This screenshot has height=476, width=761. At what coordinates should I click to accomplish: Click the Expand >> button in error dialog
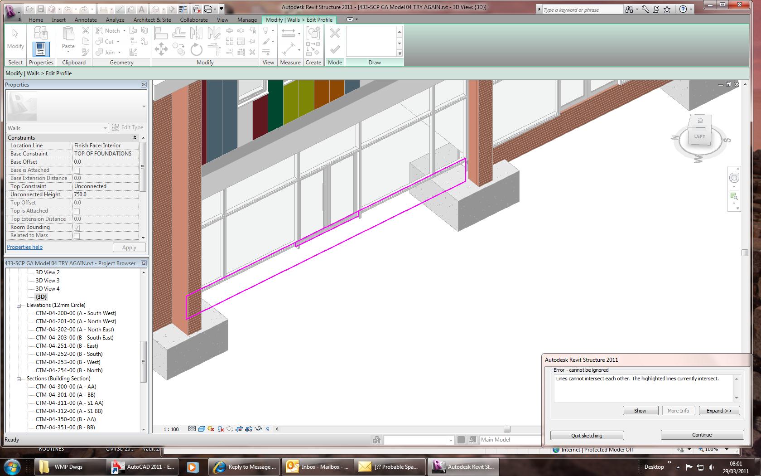point(719,411)
